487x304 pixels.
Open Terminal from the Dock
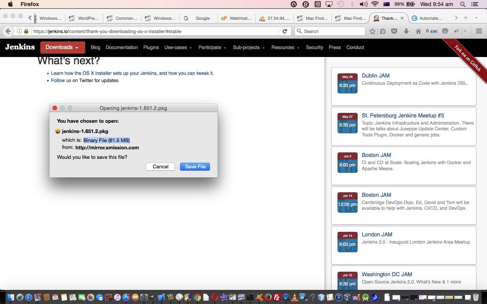pos(250,298)
